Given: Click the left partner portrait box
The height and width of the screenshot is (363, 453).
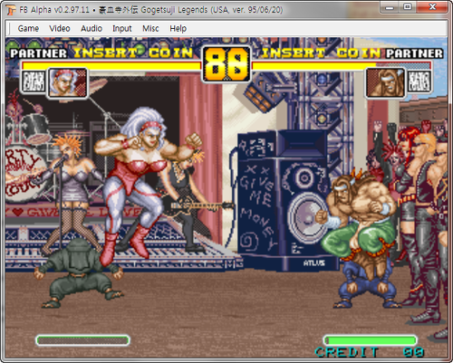Looking at the screenshot, I should [x=34, y=81].
